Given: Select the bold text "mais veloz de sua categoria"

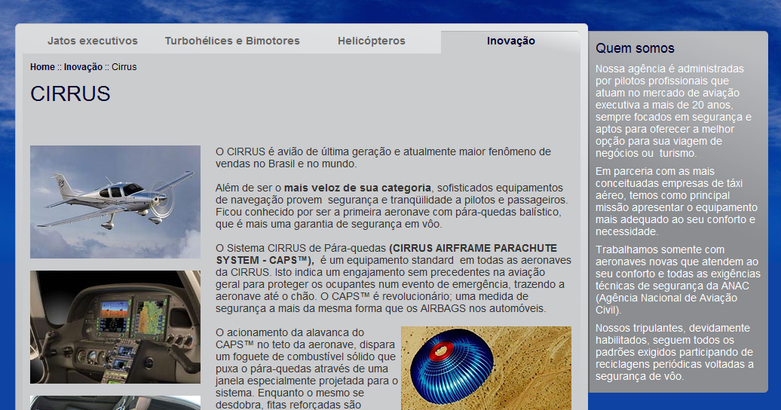Looking at the screenshot, I should 357,188.
